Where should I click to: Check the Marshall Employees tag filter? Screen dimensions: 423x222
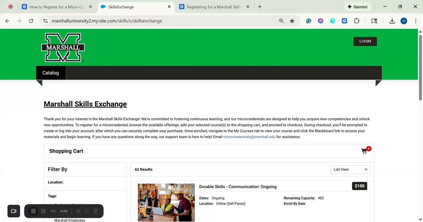50,220
